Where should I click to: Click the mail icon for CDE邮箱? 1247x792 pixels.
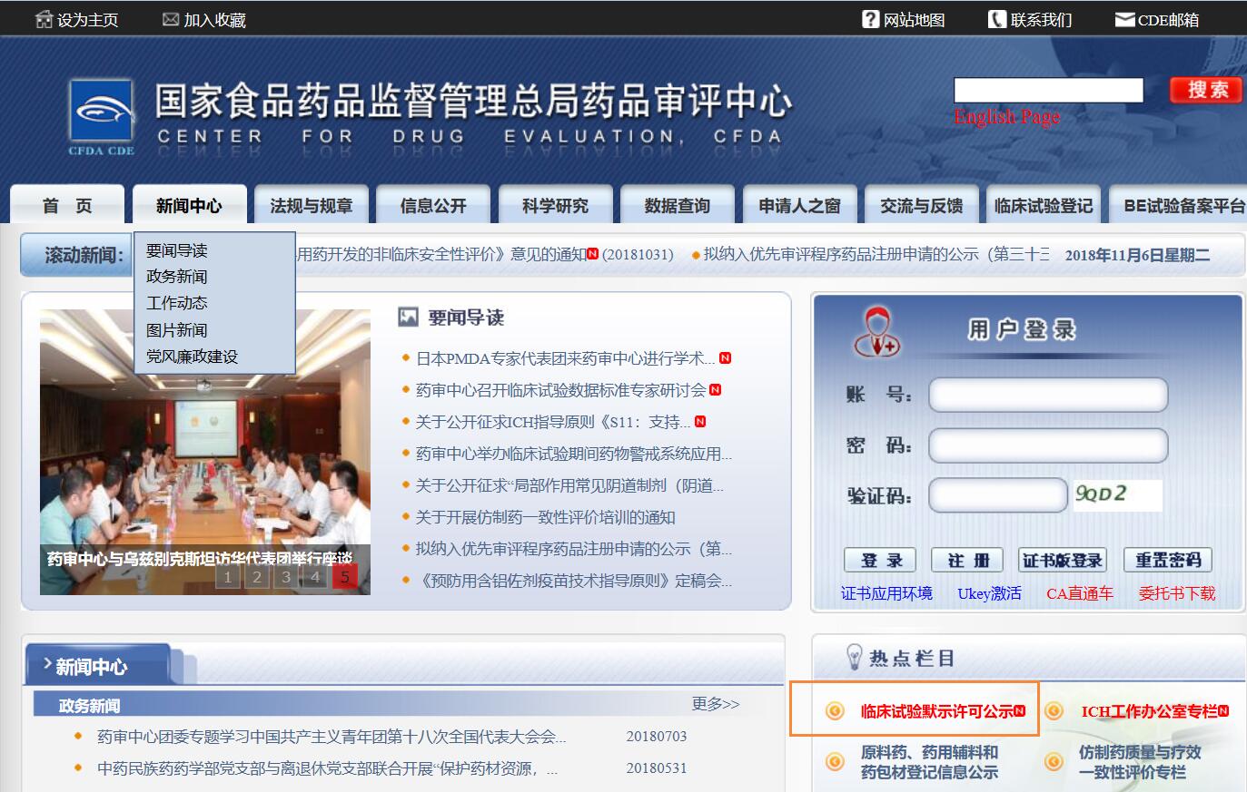coord(1125,19)
